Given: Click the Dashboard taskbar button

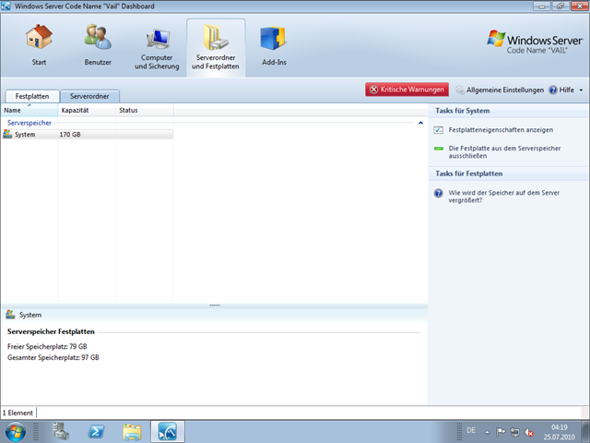Looking at the screenshot, I should 168,432.
